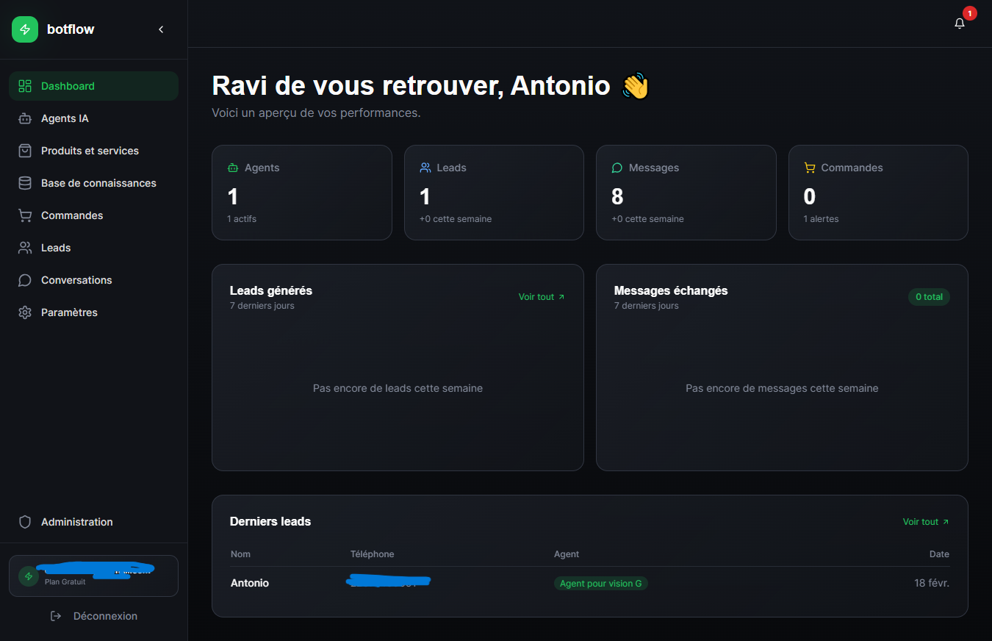Click Voir tout in Derniers leads

926,522
